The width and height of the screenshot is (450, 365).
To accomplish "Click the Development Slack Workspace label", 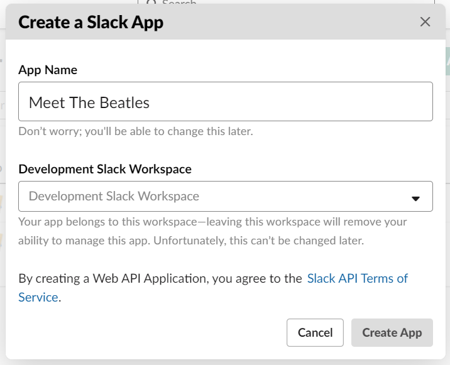I will (x=105, y=169).
